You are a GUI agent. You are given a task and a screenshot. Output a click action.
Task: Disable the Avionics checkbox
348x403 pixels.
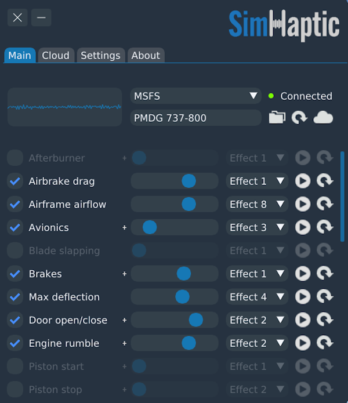point(15,227)
